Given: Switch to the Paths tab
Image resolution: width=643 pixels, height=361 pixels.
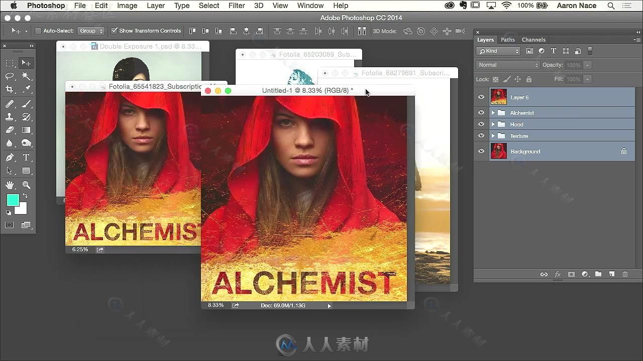Looking at the screenshot, I should (508, 40).
